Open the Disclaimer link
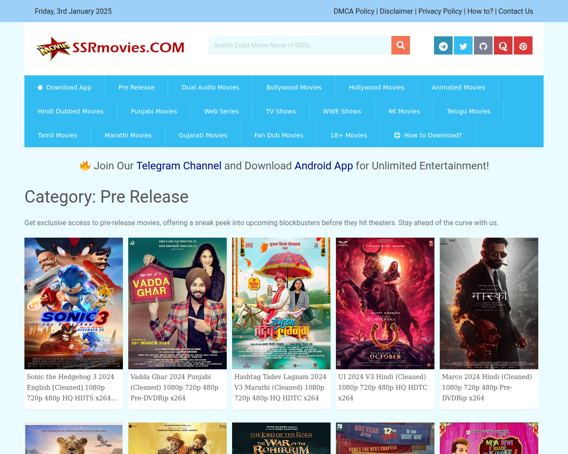 396,11
